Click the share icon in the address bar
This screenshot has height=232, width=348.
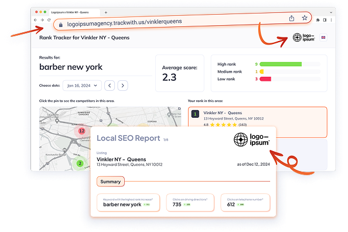pos(292,18)
